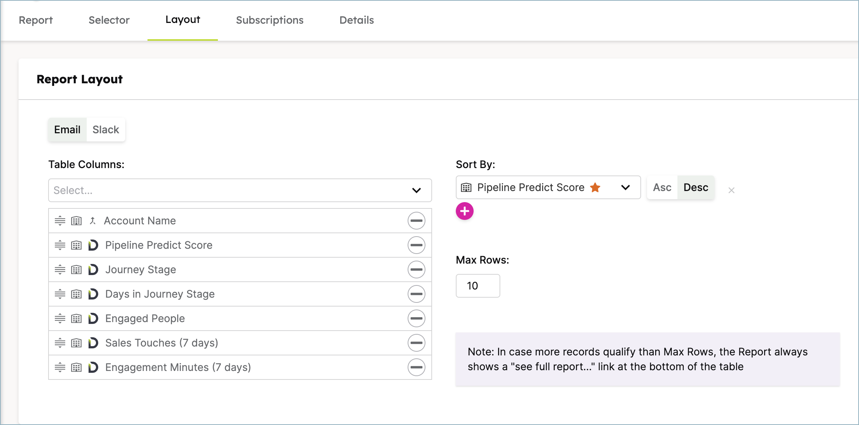Grab the drag handle for Engagement Minutes (7 days)

tap(60, 368)
